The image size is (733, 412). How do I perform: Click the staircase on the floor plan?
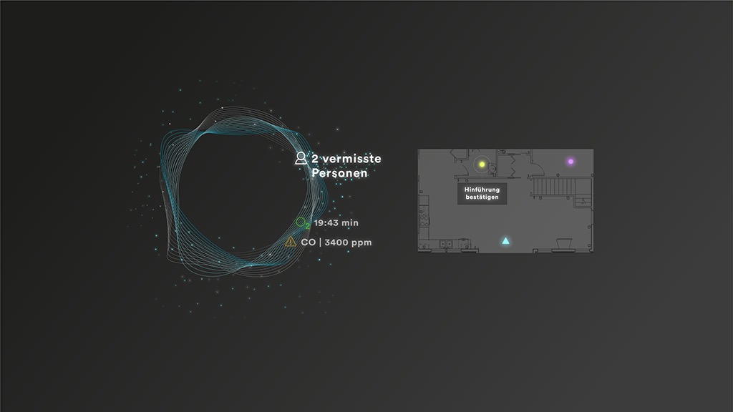pos(553,188)
